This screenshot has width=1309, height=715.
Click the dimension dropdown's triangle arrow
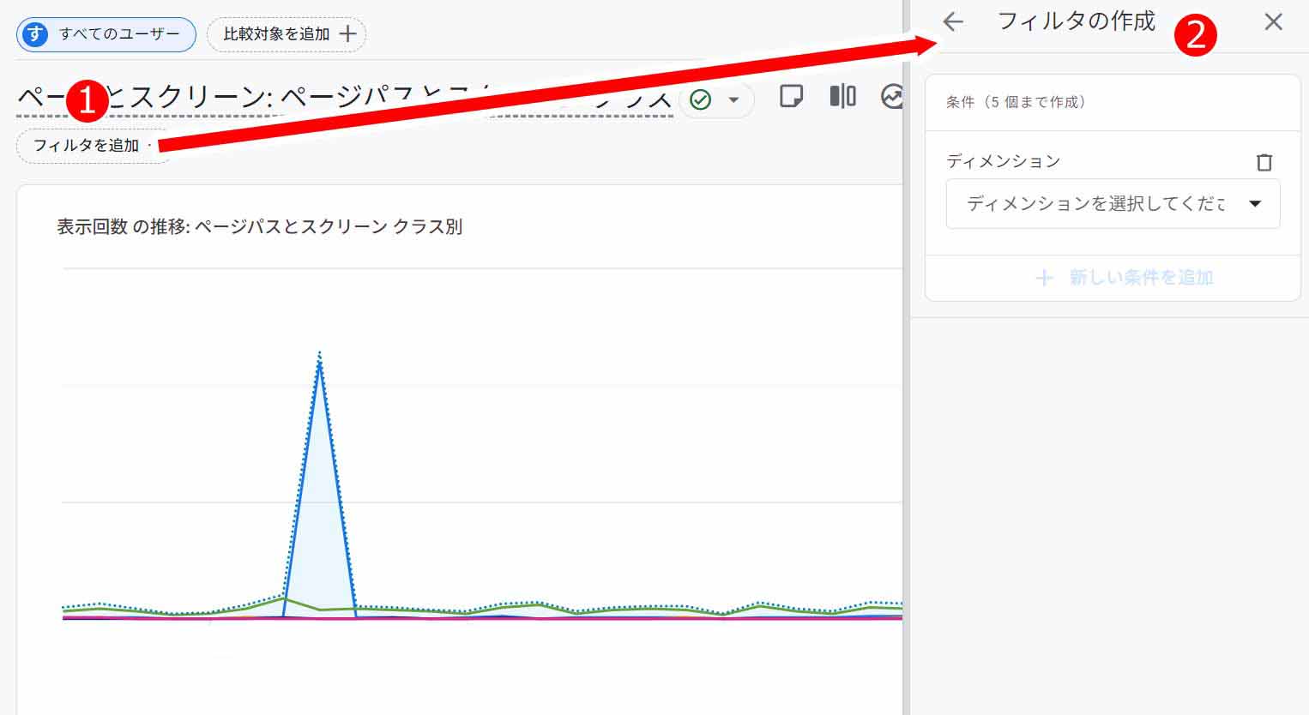pyautogui.click(x=1255, y=204)
